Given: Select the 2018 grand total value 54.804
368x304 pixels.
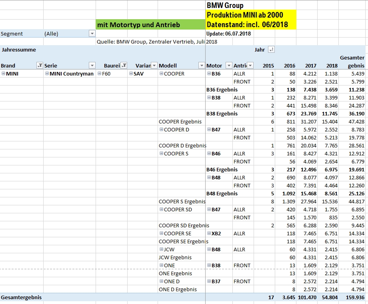Looking at the screenshot, I should tap(330, 297).
